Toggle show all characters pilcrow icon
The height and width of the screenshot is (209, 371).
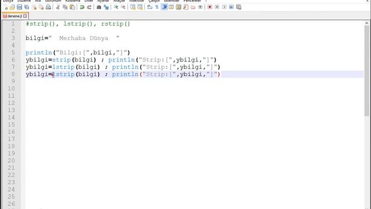click(157, 7)
